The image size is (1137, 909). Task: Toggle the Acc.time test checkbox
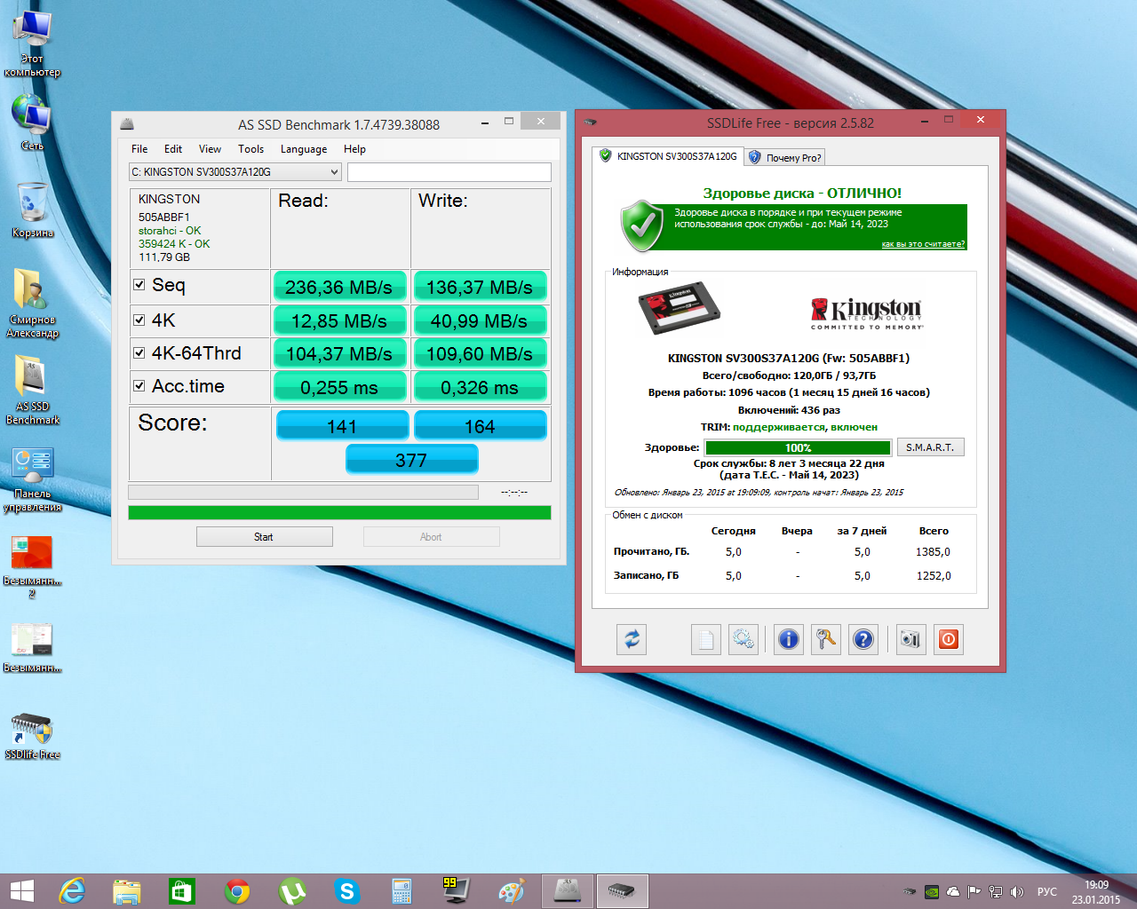[139, 386]
